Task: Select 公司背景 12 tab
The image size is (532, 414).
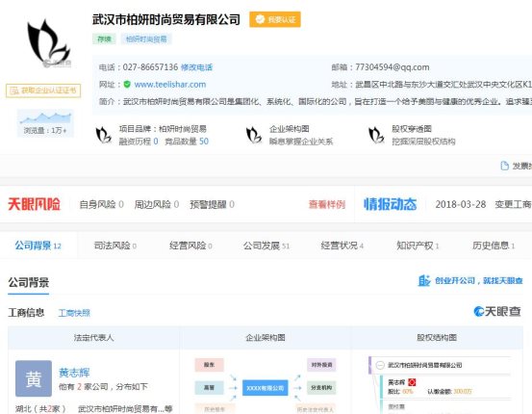Action: click(38, 246)
